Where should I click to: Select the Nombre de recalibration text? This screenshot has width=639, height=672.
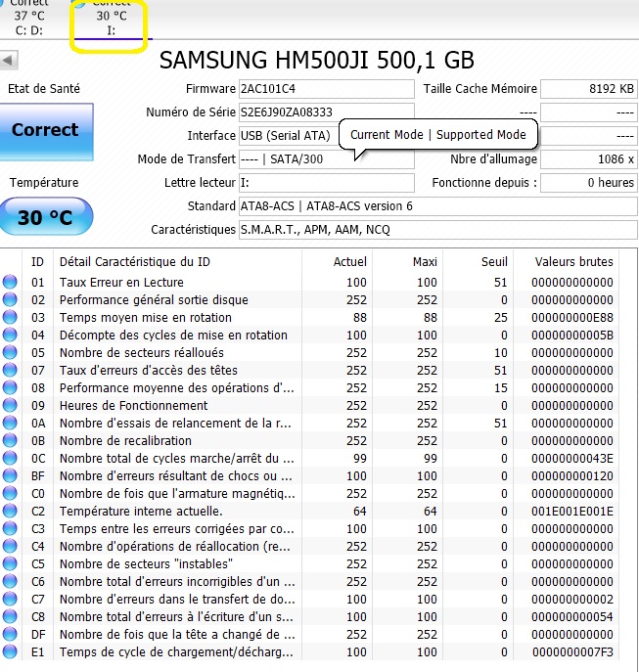click(x=125, y=440)
